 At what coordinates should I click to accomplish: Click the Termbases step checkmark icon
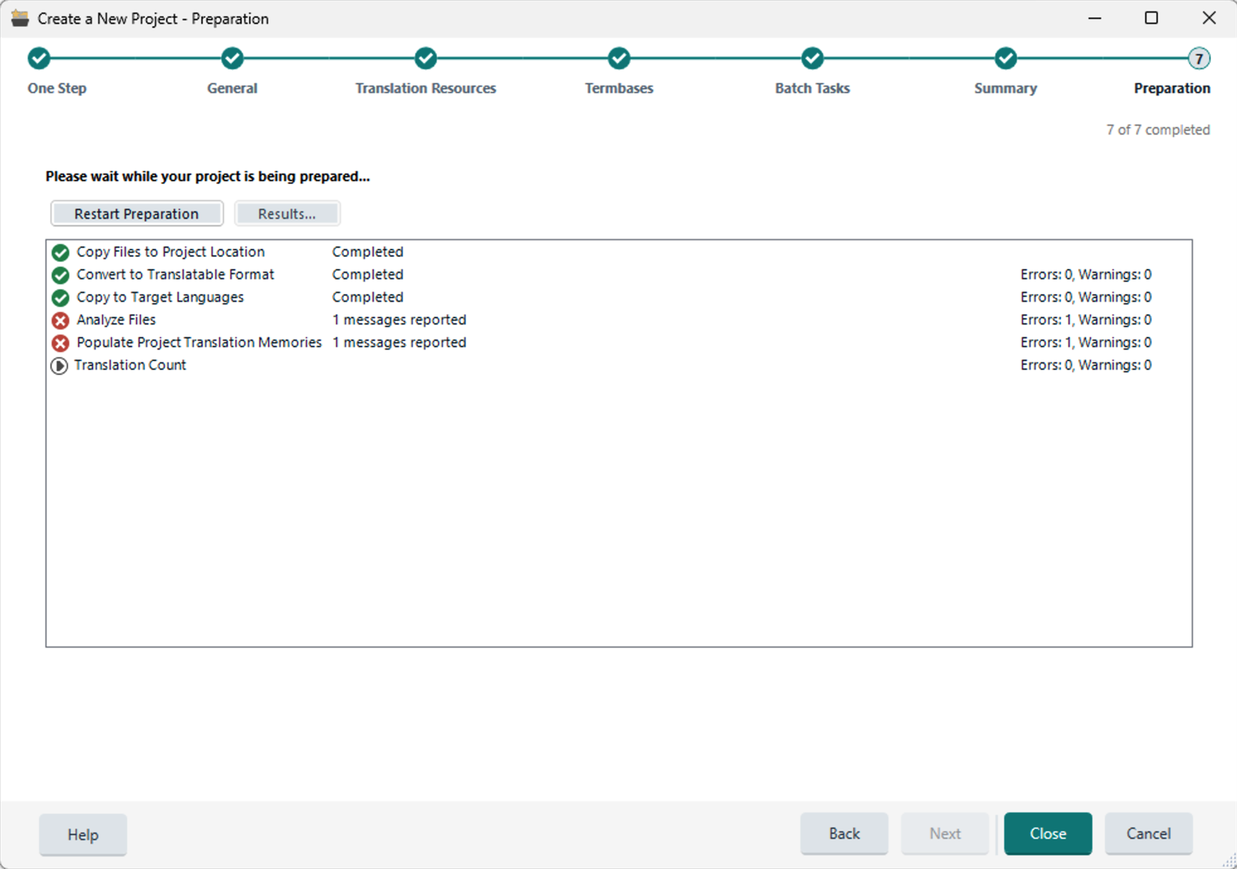coord(619,58)
